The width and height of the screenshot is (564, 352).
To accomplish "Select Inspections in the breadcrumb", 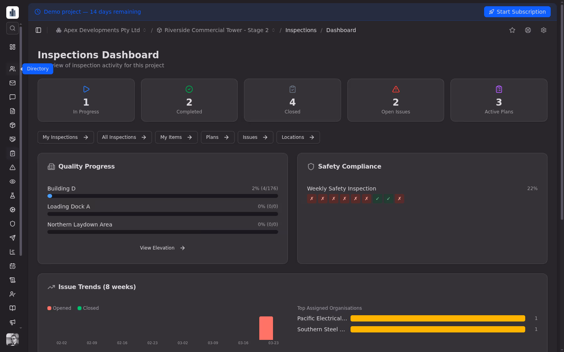I will pos(301,30).
